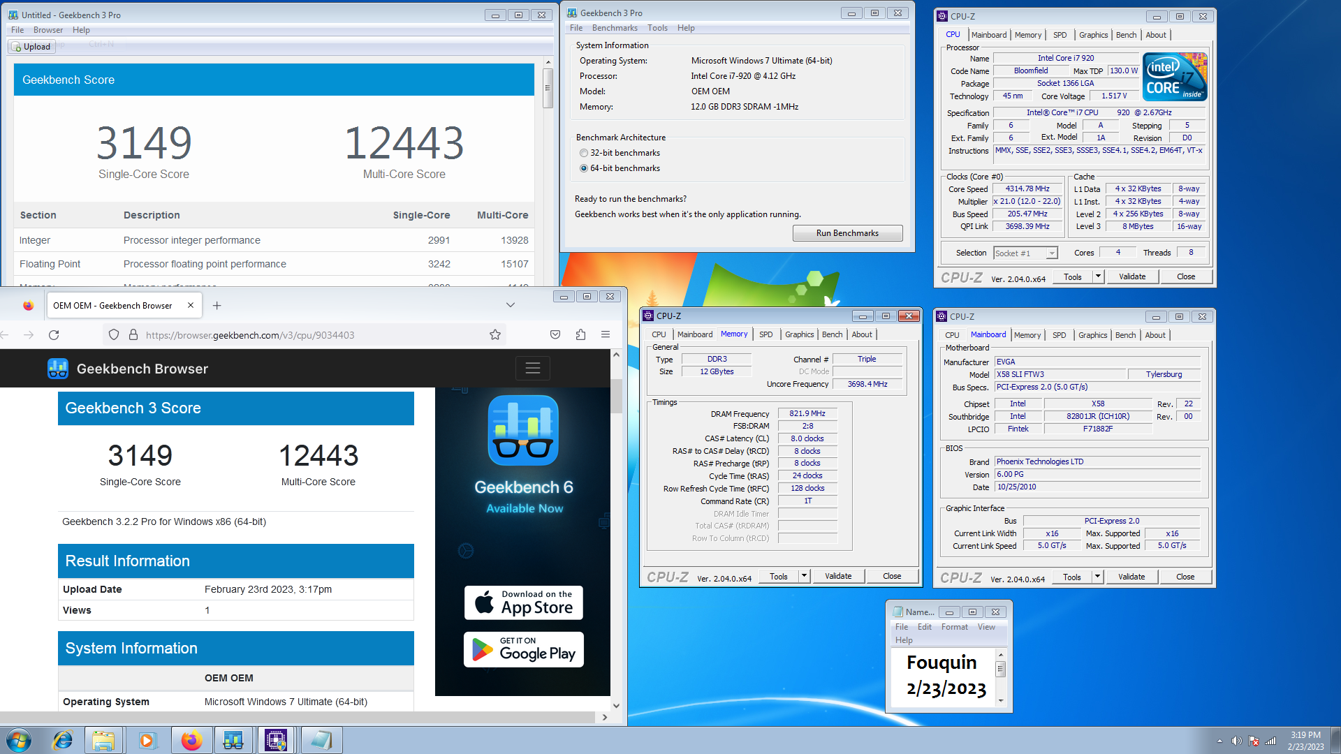Viewport: 1341px width, 754px height.
Task: Open tracking protection shield icon in address bar
Action: click(x=114, y=335)
